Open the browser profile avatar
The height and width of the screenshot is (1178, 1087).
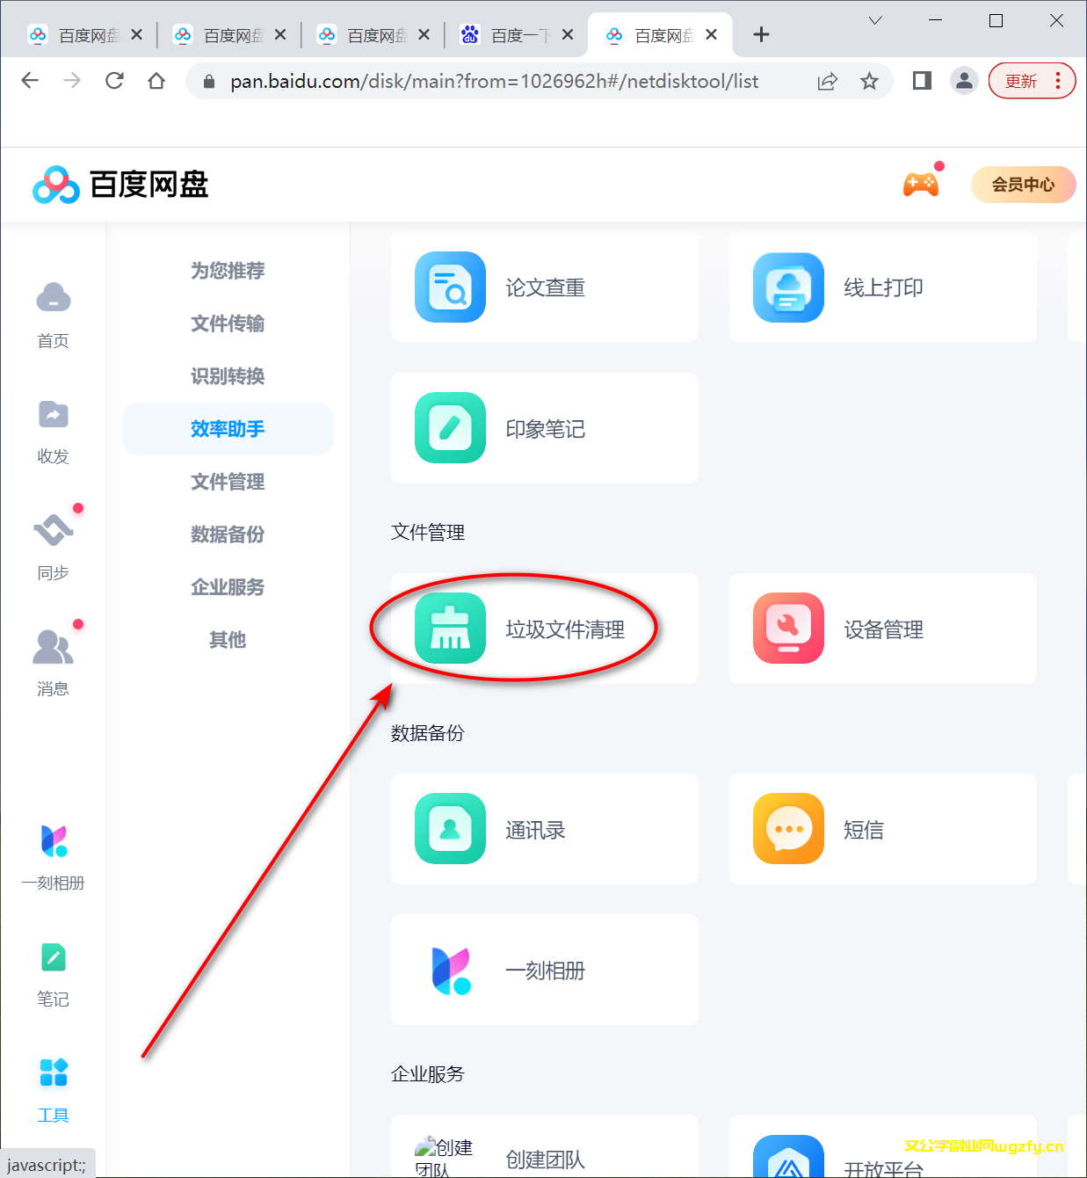964,81
